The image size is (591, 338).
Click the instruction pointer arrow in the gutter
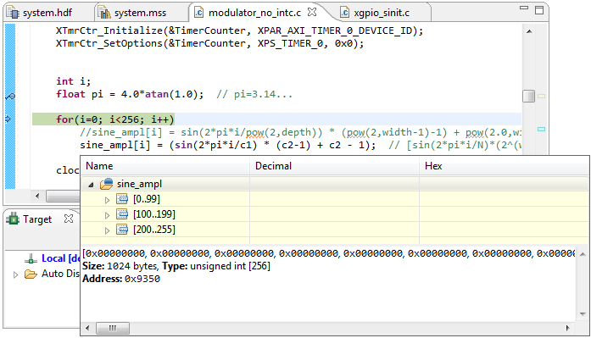pyautogui.click(x=8, y=119)
